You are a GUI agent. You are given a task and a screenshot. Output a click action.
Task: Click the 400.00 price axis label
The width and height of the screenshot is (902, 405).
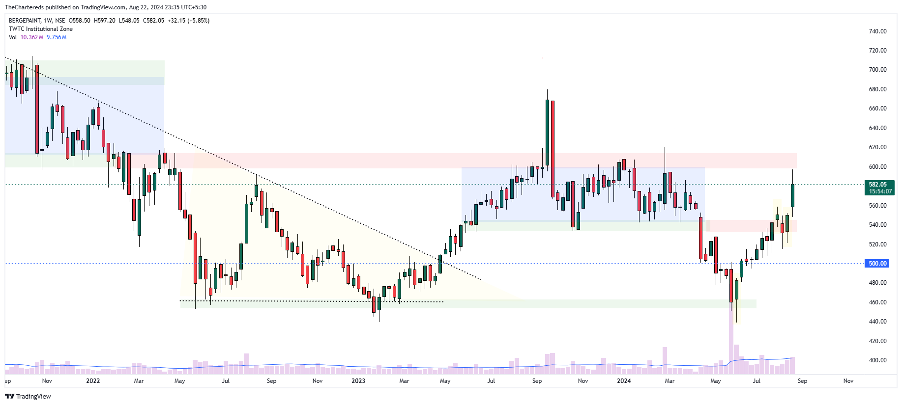(x=877, y=360)
